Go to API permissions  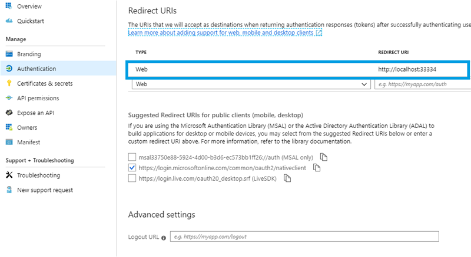tap(38, 98)
